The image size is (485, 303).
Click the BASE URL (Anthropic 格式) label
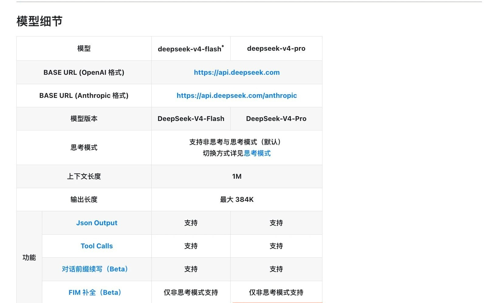(x=84, y=96)
